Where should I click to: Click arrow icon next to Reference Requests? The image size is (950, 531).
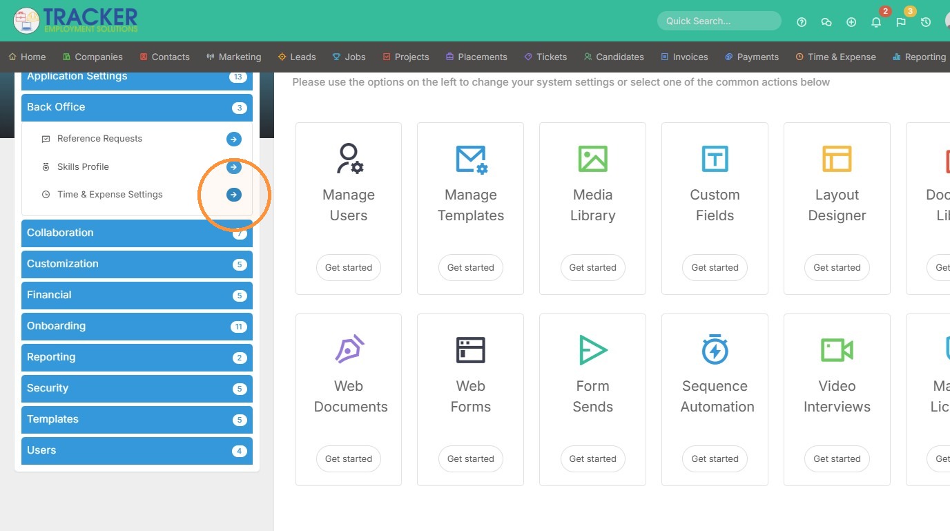(x=234, y=139)
